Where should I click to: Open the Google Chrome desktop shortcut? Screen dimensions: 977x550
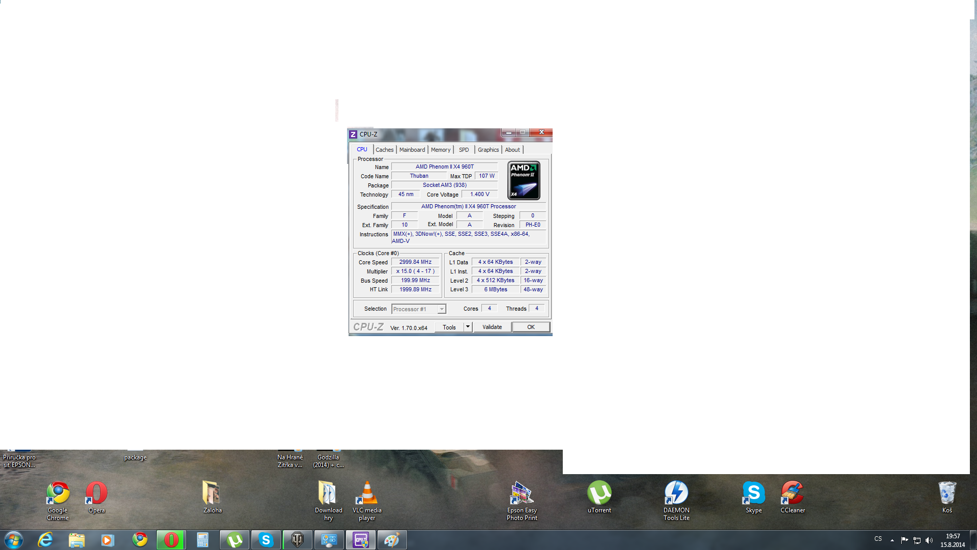(x=58, y=501)
